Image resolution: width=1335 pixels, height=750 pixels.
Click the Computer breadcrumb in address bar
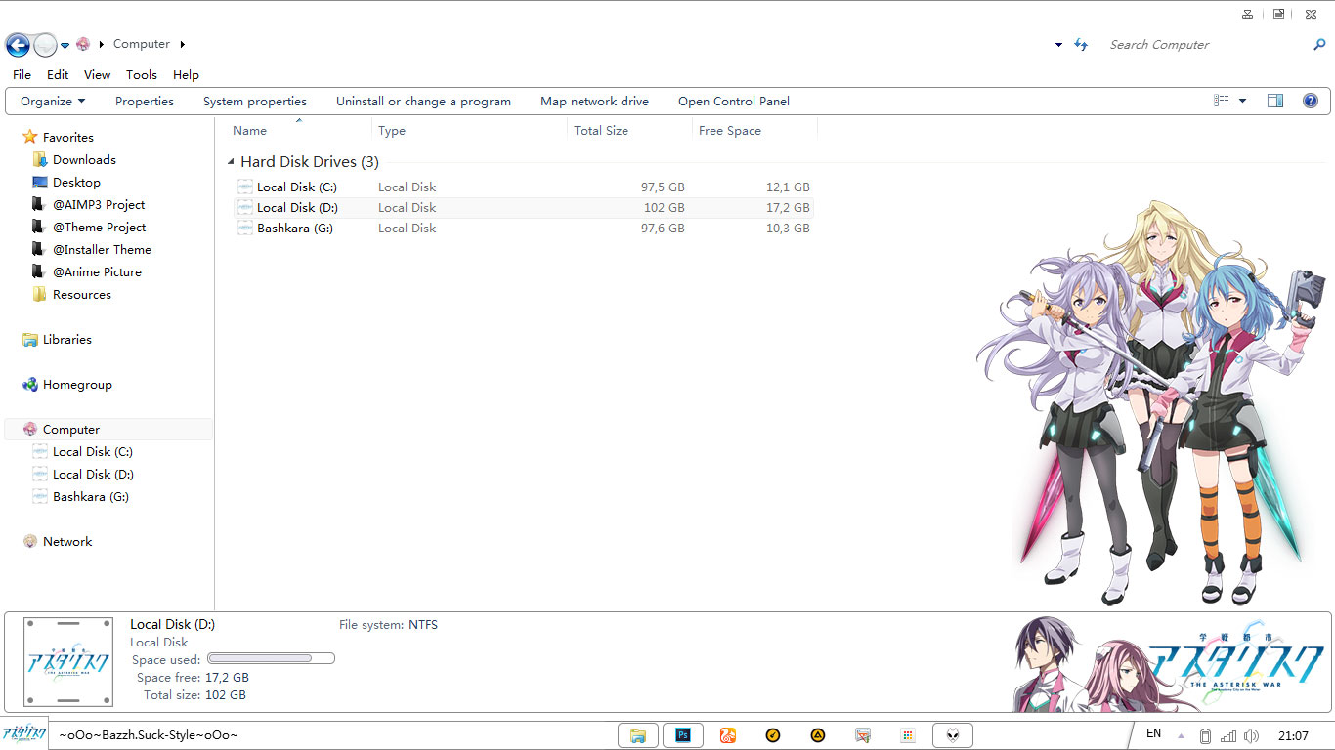click(142, 44)
